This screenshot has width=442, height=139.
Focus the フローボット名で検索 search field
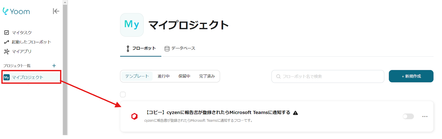pos(328,76)
